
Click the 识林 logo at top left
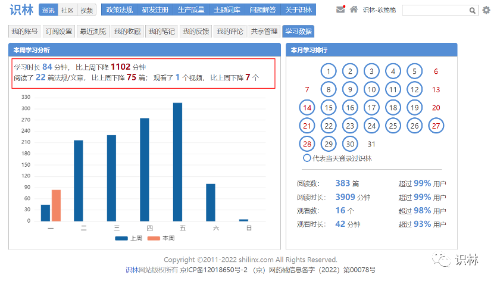point(21,10)
